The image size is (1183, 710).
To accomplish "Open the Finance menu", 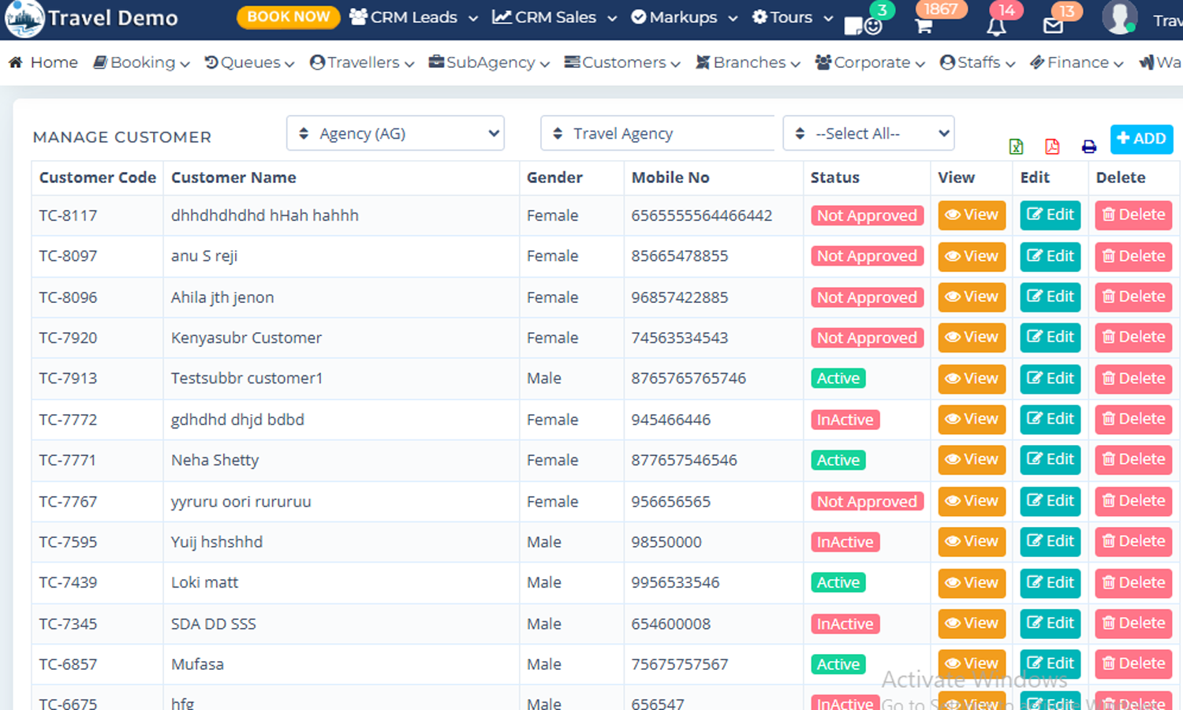I will (x=1076, y=62).
